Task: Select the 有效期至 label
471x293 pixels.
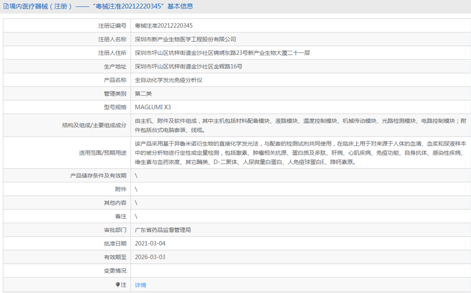Action: (x=115, y=257)
